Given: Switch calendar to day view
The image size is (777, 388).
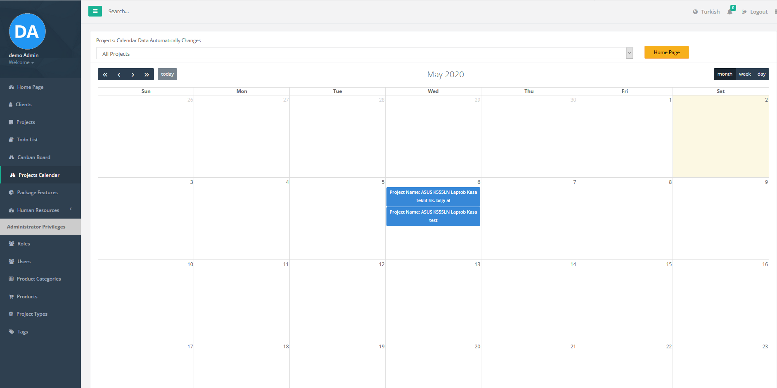Looking at the screenshot, I should pos(761,74).
